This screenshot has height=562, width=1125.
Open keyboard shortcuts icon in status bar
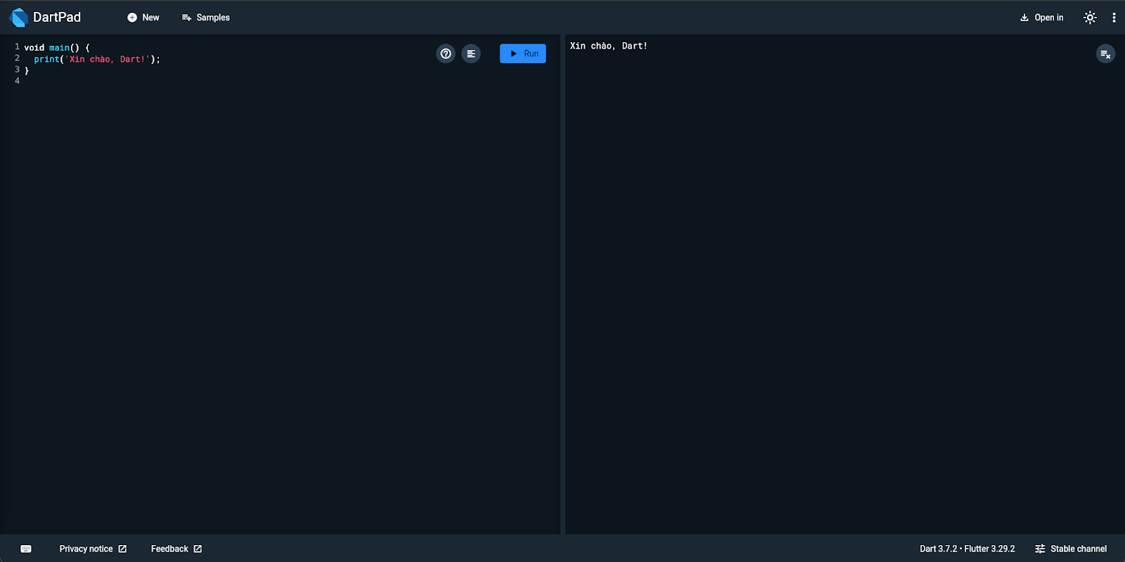(26, 549)
